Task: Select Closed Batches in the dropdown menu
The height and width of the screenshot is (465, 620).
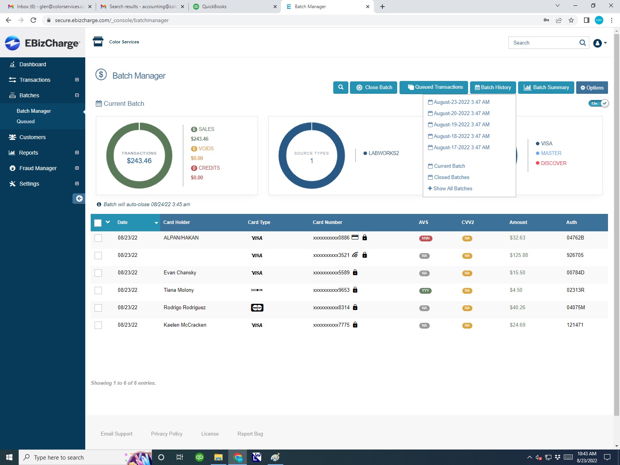Action: coord(451,177)
